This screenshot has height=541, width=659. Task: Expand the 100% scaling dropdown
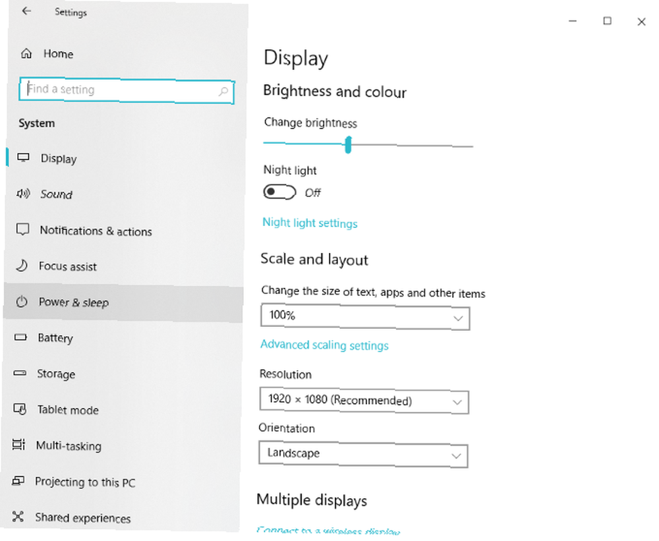click(x=365, y=316)
